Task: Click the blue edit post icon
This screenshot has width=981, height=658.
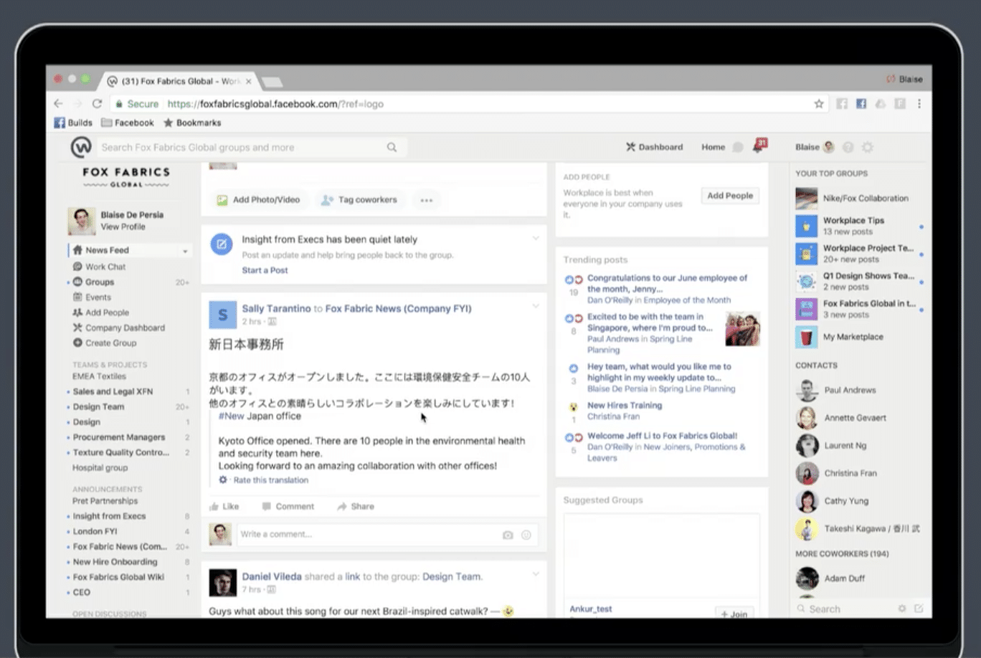Action: [221, 244]
